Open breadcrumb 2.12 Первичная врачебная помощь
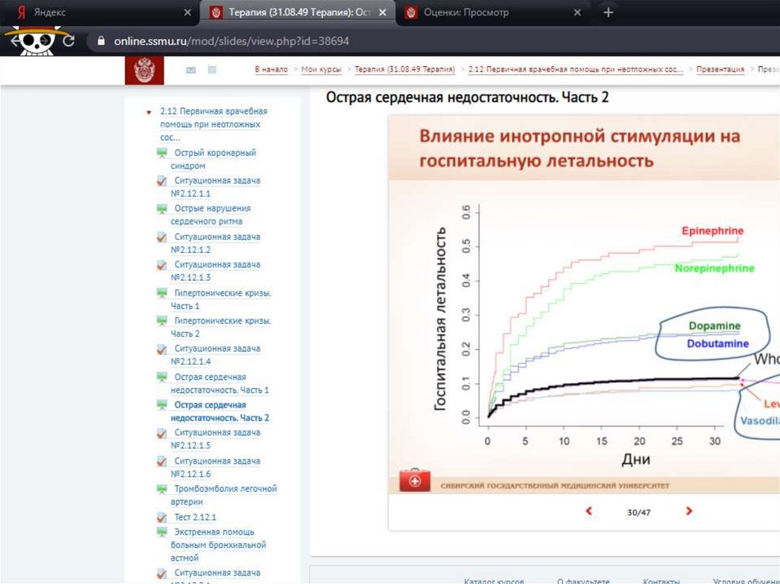Screen dimensions: 780x584 (x=576, y=69)
